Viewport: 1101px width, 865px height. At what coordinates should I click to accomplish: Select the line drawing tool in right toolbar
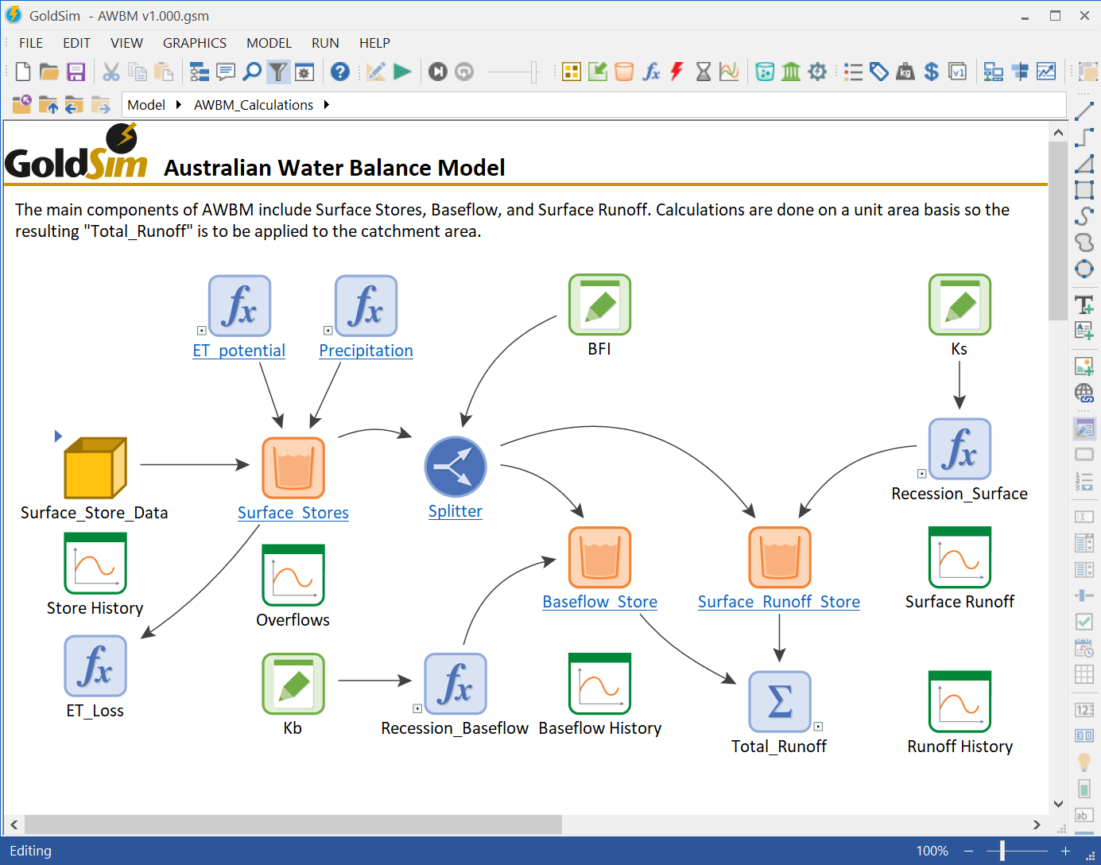click(1084, 111)
